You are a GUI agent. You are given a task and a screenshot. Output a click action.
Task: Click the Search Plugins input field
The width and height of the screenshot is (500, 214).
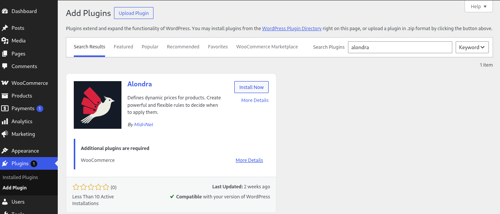(400, 47)
